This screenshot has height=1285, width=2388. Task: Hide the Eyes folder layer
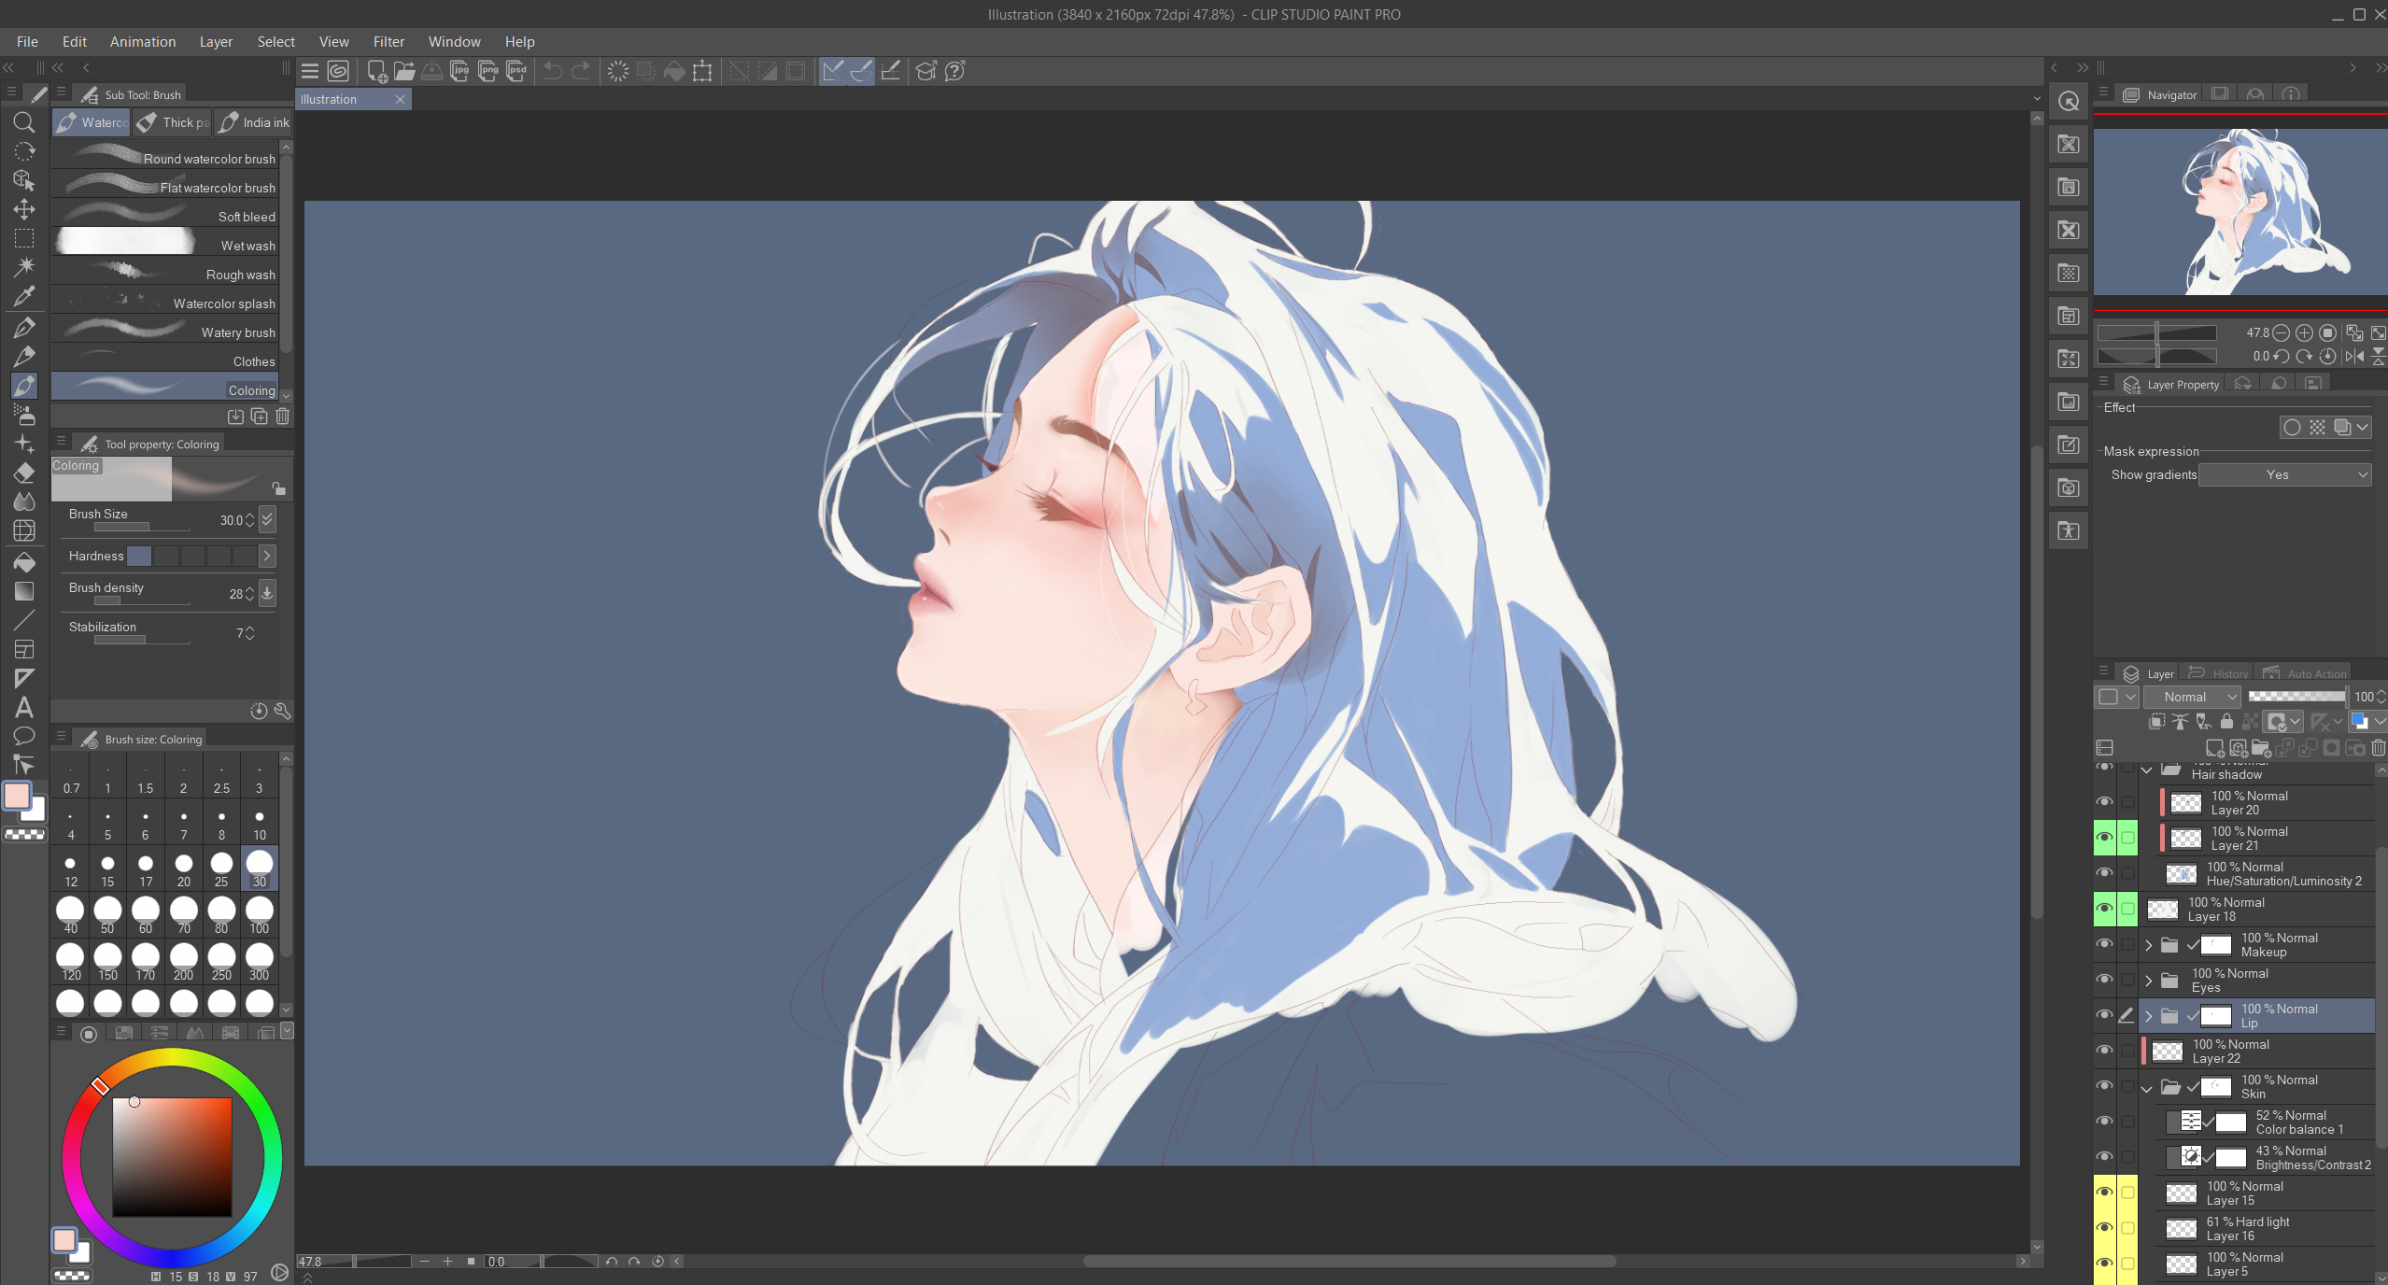(x=2104, y=980)
